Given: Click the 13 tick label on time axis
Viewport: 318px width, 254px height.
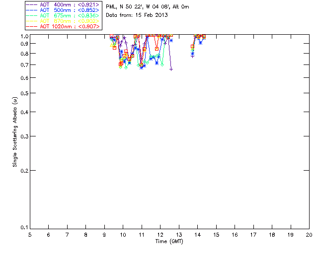Looking at the screenshot, I should pos(179,234).
